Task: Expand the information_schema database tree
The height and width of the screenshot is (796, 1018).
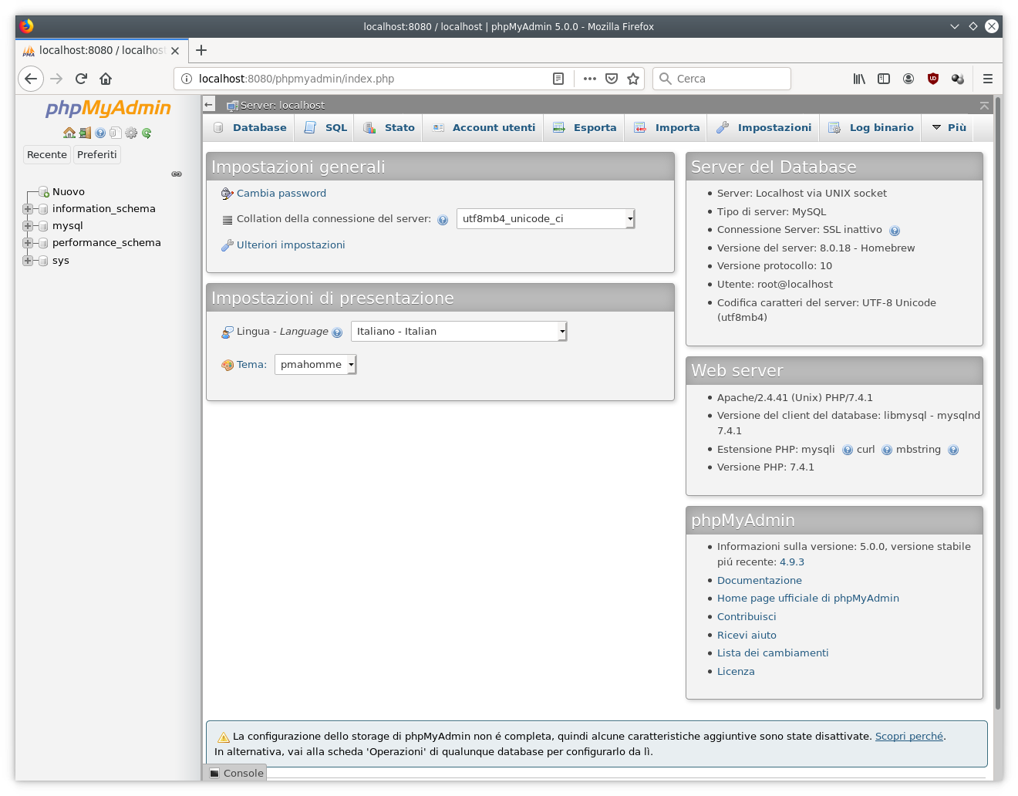Action: 28,209
